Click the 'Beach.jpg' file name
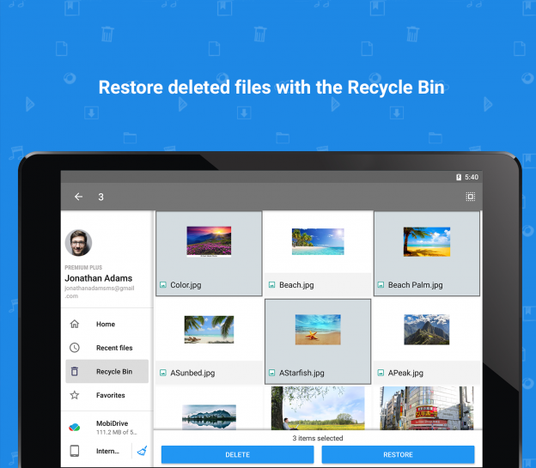The image size is (536, 468). pyautogui.click(x=296, y=285)
